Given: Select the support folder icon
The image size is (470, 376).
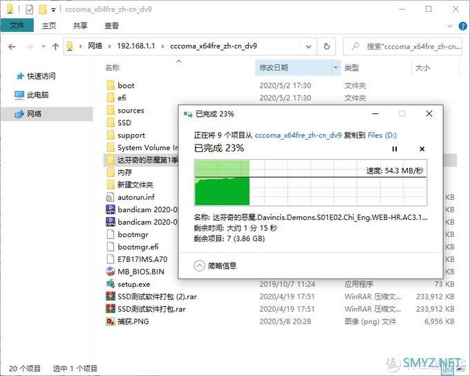Looking at the screenshot, I should tap(111, 135).
